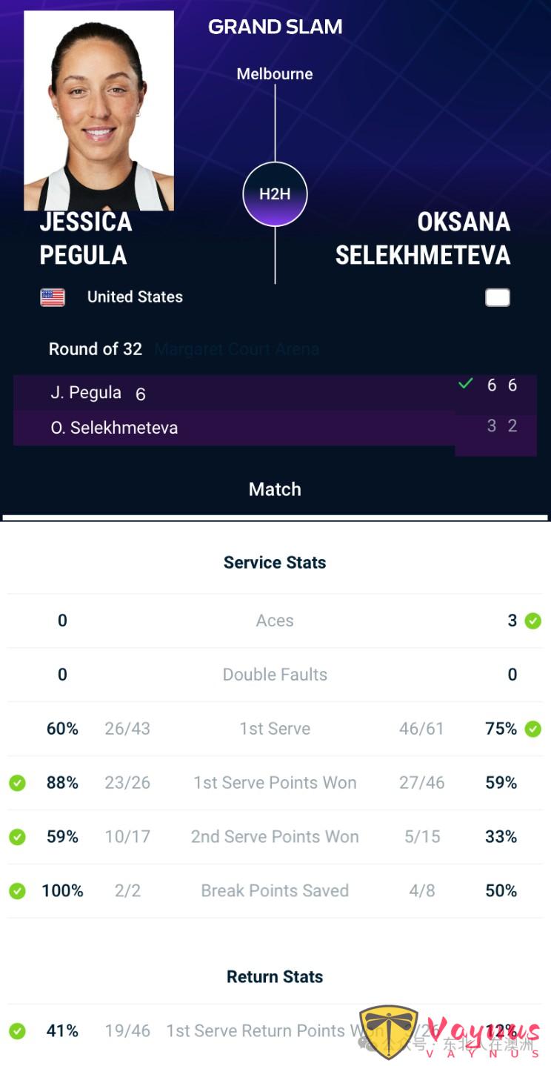Click the green check beside 88% serve points
The image size is (551, 1066).
[17, 783]
